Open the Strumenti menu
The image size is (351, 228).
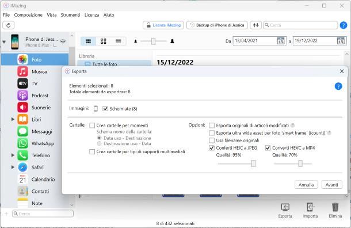(x=70, y=15)
